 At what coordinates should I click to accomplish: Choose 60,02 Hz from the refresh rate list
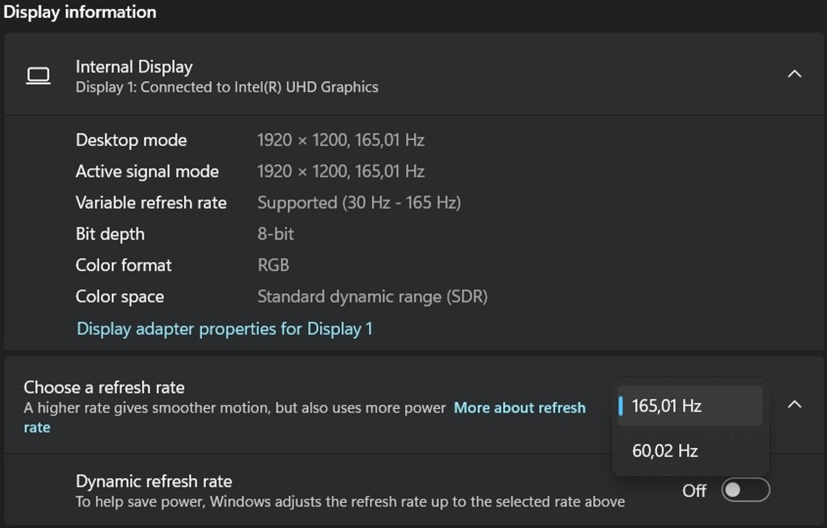pos(665,451)
